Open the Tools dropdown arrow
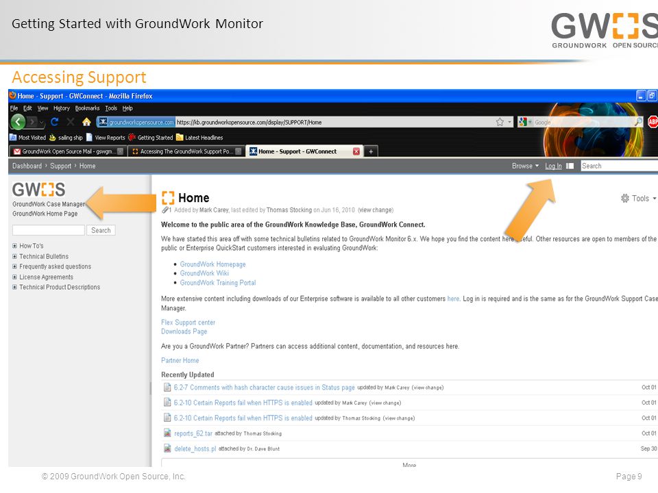658x493 pixels. click(654, 199)
